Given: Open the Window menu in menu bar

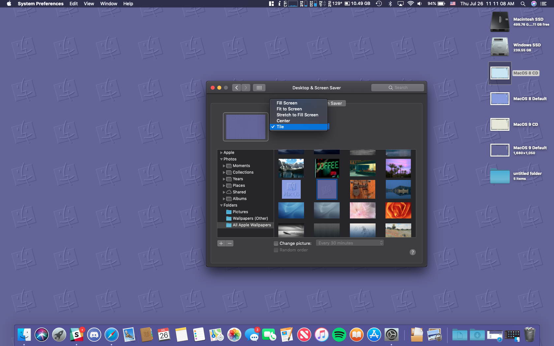Looking at the screenshot, I should [x=108, y=4].
